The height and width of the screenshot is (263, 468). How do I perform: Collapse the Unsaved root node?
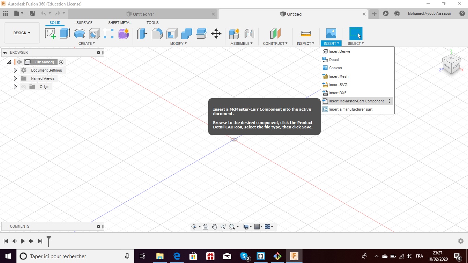coord(9,62)
